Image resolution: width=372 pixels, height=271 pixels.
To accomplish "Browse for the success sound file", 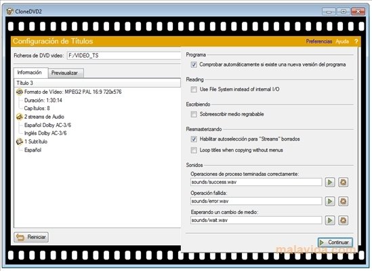I will (343, 182).
